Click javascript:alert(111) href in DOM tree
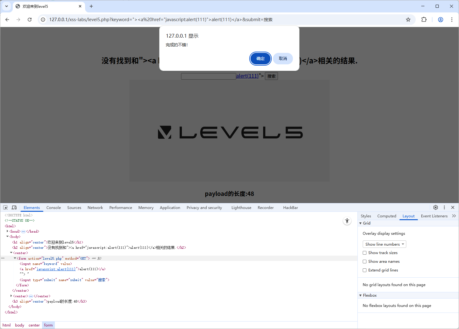The width and height of the screenshot is (459, 329). (x=56, y=269)
